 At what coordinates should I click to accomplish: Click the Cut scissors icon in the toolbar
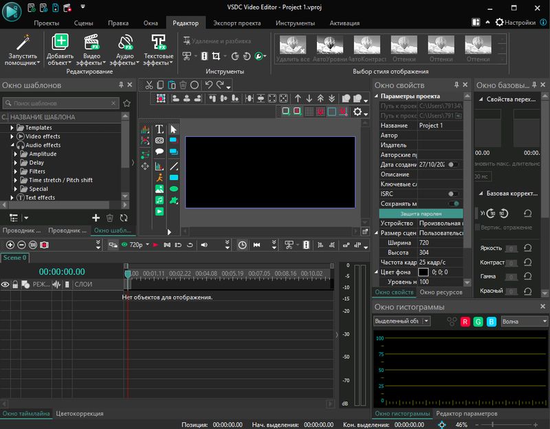(x=148, y=85)
